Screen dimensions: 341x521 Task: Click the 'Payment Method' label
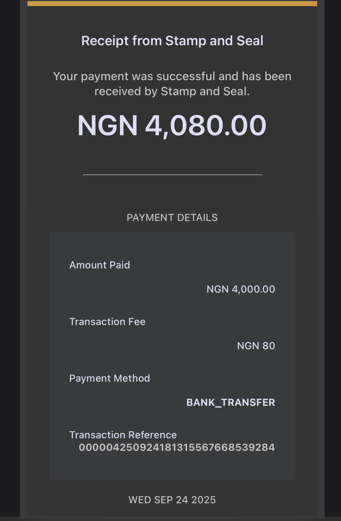110,378
